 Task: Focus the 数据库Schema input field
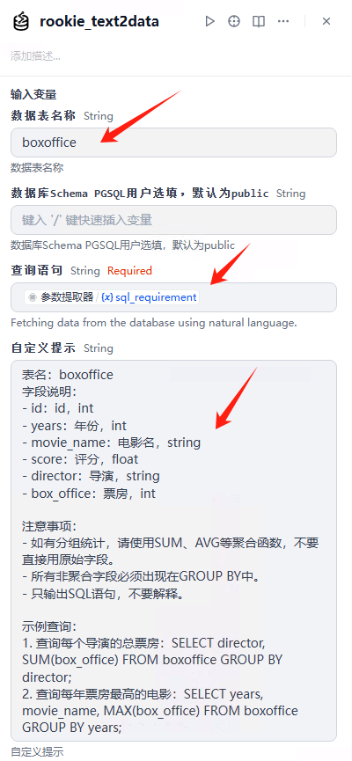pos(174,220)
